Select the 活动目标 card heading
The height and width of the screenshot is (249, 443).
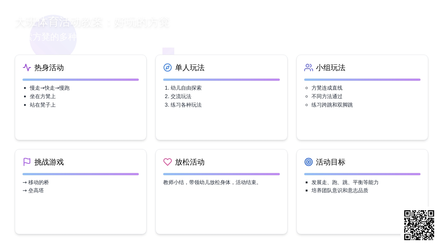coord(331,162)
